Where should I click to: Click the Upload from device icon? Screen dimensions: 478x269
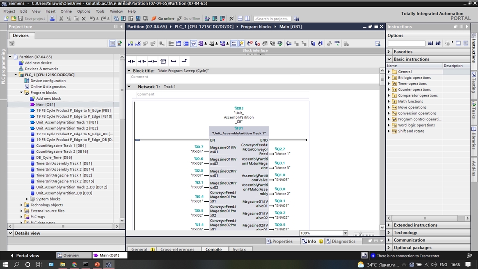click(131, 18)
